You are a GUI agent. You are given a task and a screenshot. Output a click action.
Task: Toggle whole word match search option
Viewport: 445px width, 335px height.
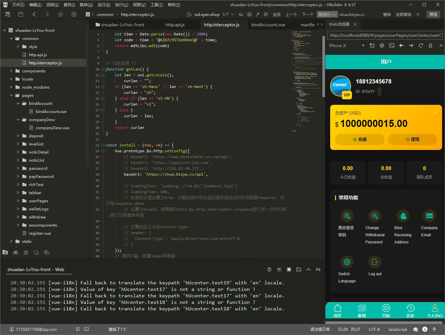coord(249,14)
